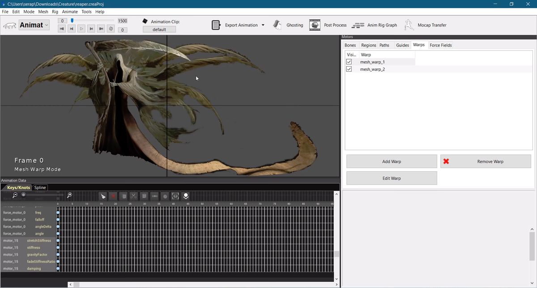Click the Remove Warp button
Viewport: 537px width, 288px height.
click(x=486, y=161)
